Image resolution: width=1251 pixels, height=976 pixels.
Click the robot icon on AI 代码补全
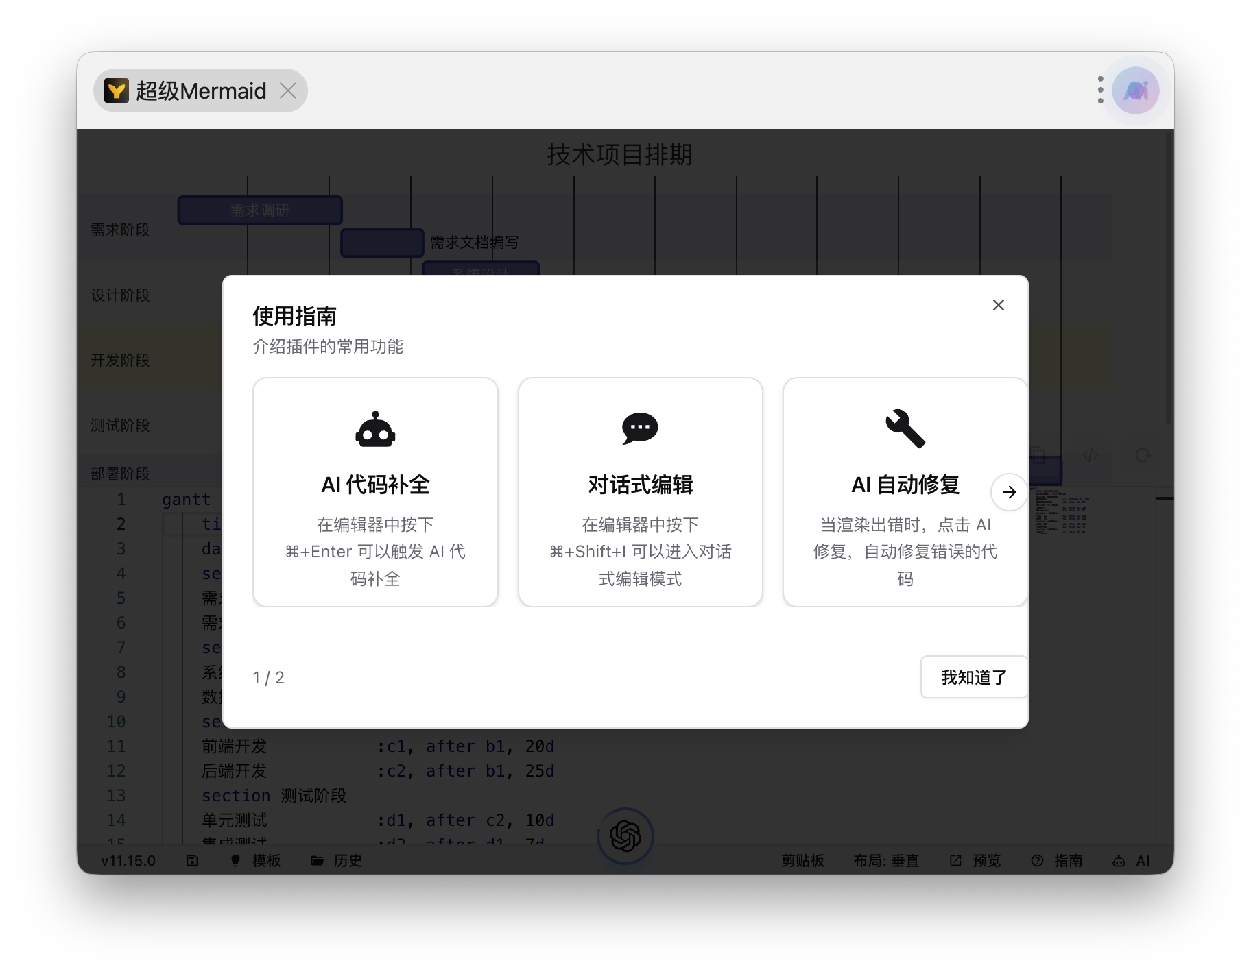[375, 429]
